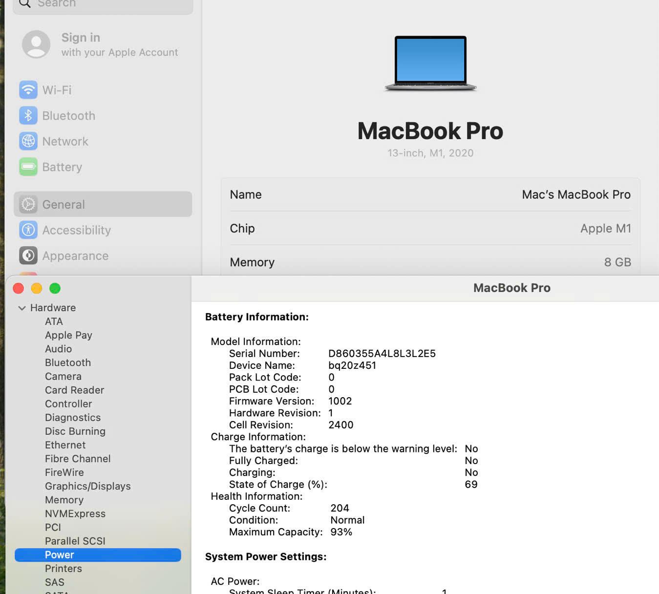Sign in with your Apple Account
The height and width of the screenshot is (594, 659).
pyautogui.click(x=119, y=44)
